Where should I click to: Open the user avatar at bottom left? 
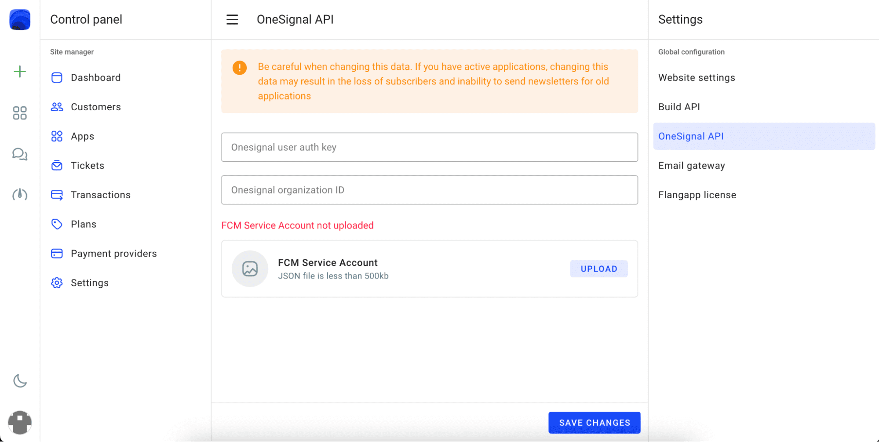tap(20, 422)
